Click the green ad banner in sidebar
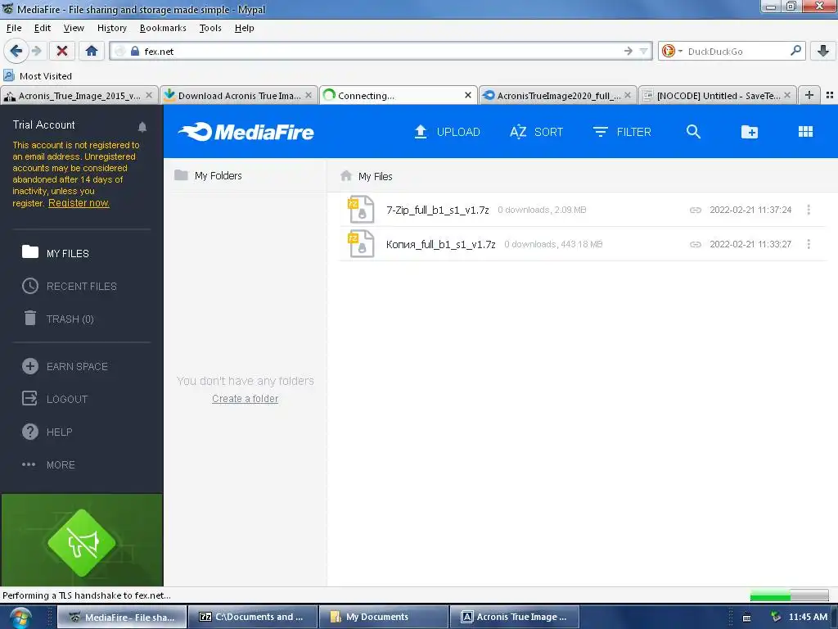This screenshot has width=838, height=629. pos(82,541)
